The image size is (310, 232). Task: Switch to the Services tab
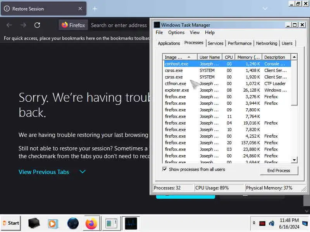click(x=215, y=43)
